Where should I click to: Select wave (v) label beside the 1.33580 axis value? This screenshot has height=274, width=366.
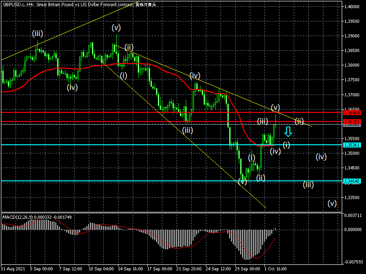332,203
